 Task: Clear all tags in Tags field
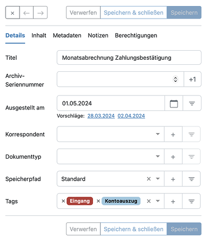coord(148,201)
